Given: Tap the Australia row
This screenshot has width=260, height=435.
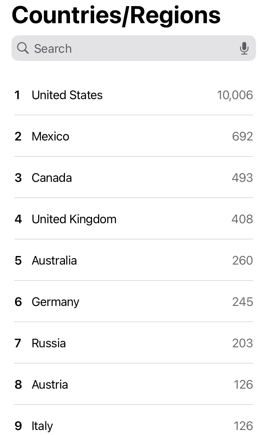Looking at the screenshot, I should 54,261.
